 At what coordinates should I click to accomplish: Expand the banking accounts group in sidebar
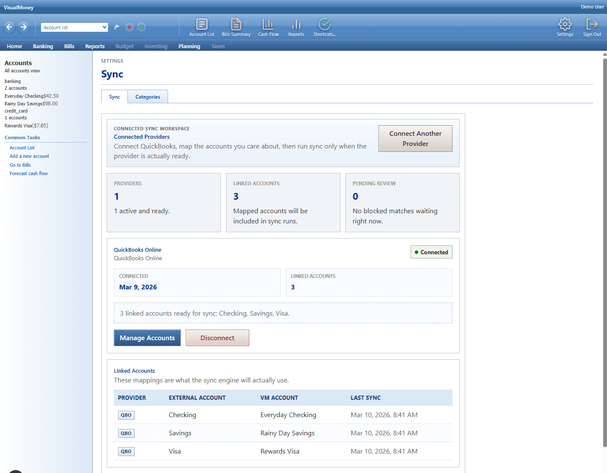[x=13, y=81]
